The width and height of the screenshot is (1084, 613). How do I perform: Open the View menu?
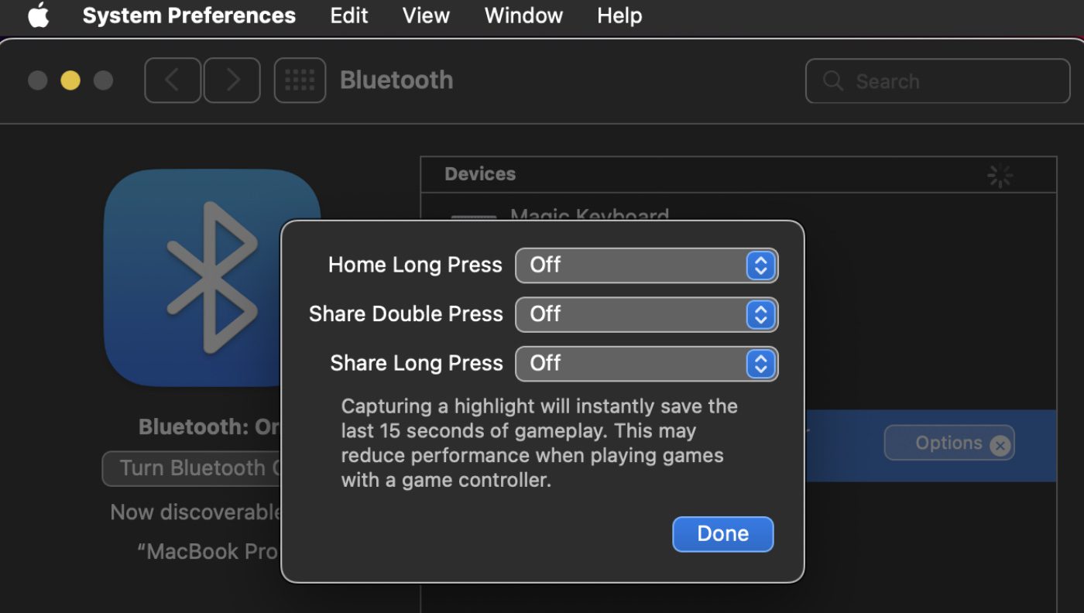click(x=426, y=15)
